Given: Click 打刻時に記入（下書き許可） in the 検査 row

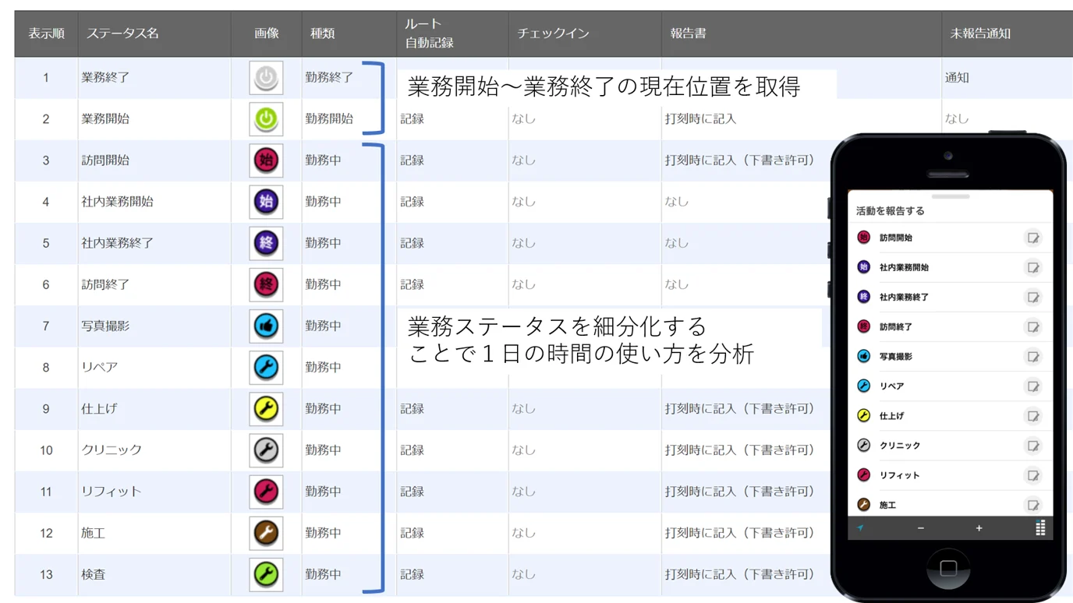Looking at the screenshot, I should coord(739,574).
